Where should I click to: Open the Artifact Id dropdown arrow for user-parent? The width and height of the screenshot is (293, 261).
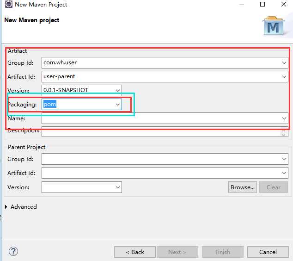(284, 76)
